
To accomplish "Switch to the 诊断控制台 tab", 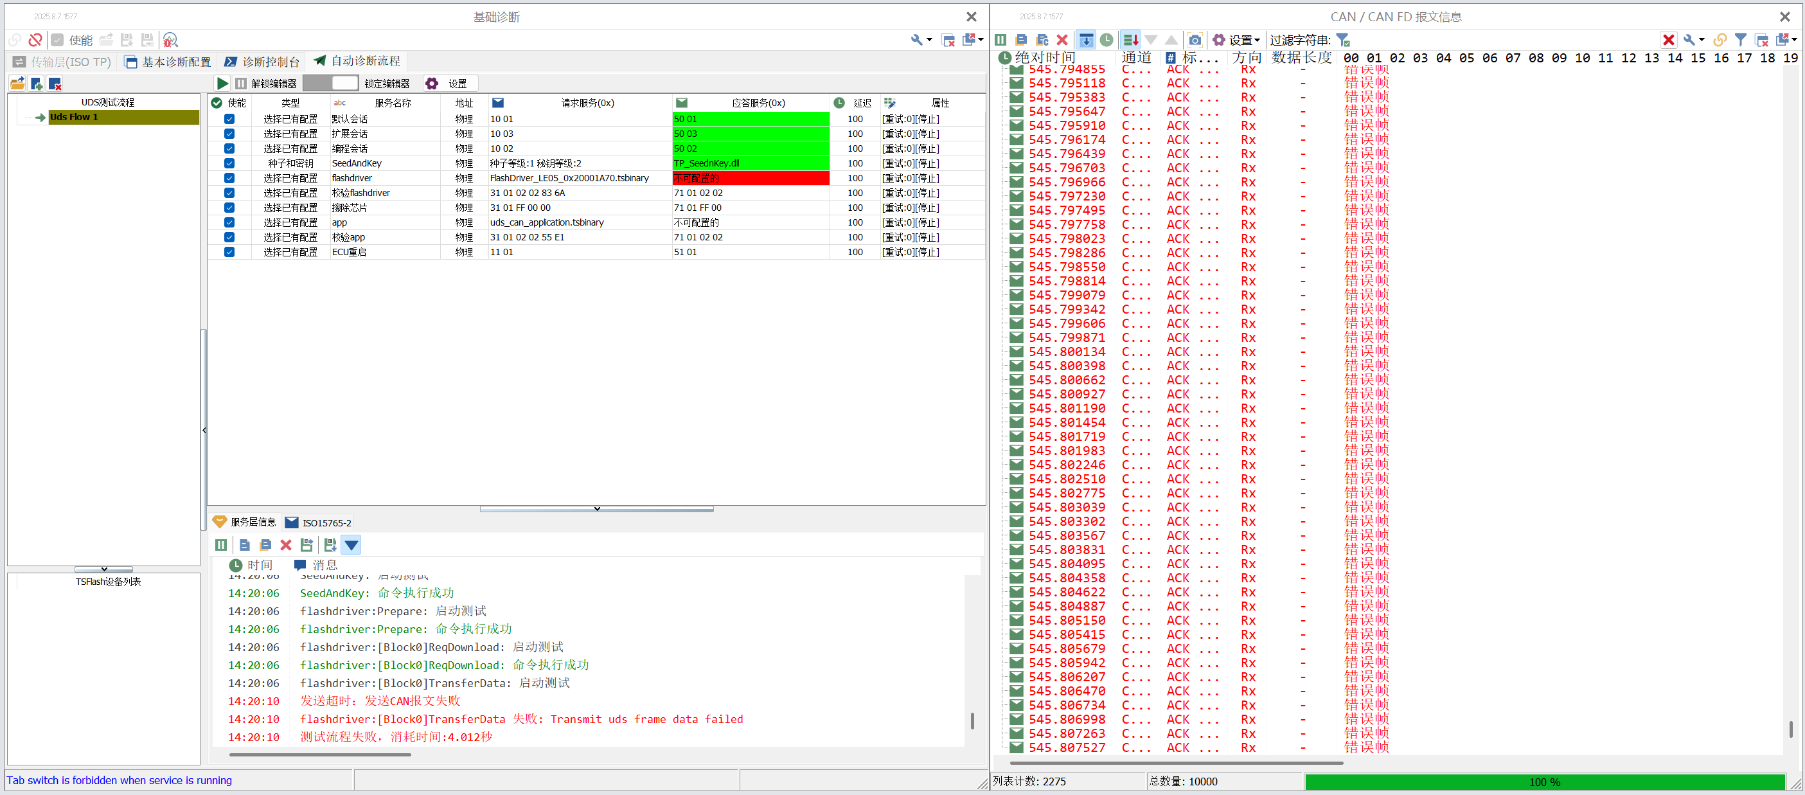I will pos(262,62).
